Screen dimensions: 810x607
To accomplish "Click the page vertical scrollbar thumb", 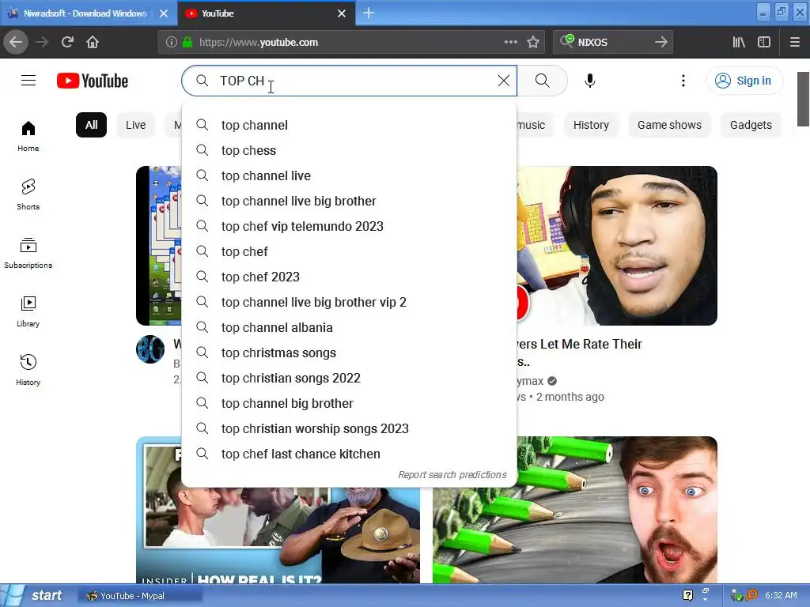I will [x=803, y=99].
